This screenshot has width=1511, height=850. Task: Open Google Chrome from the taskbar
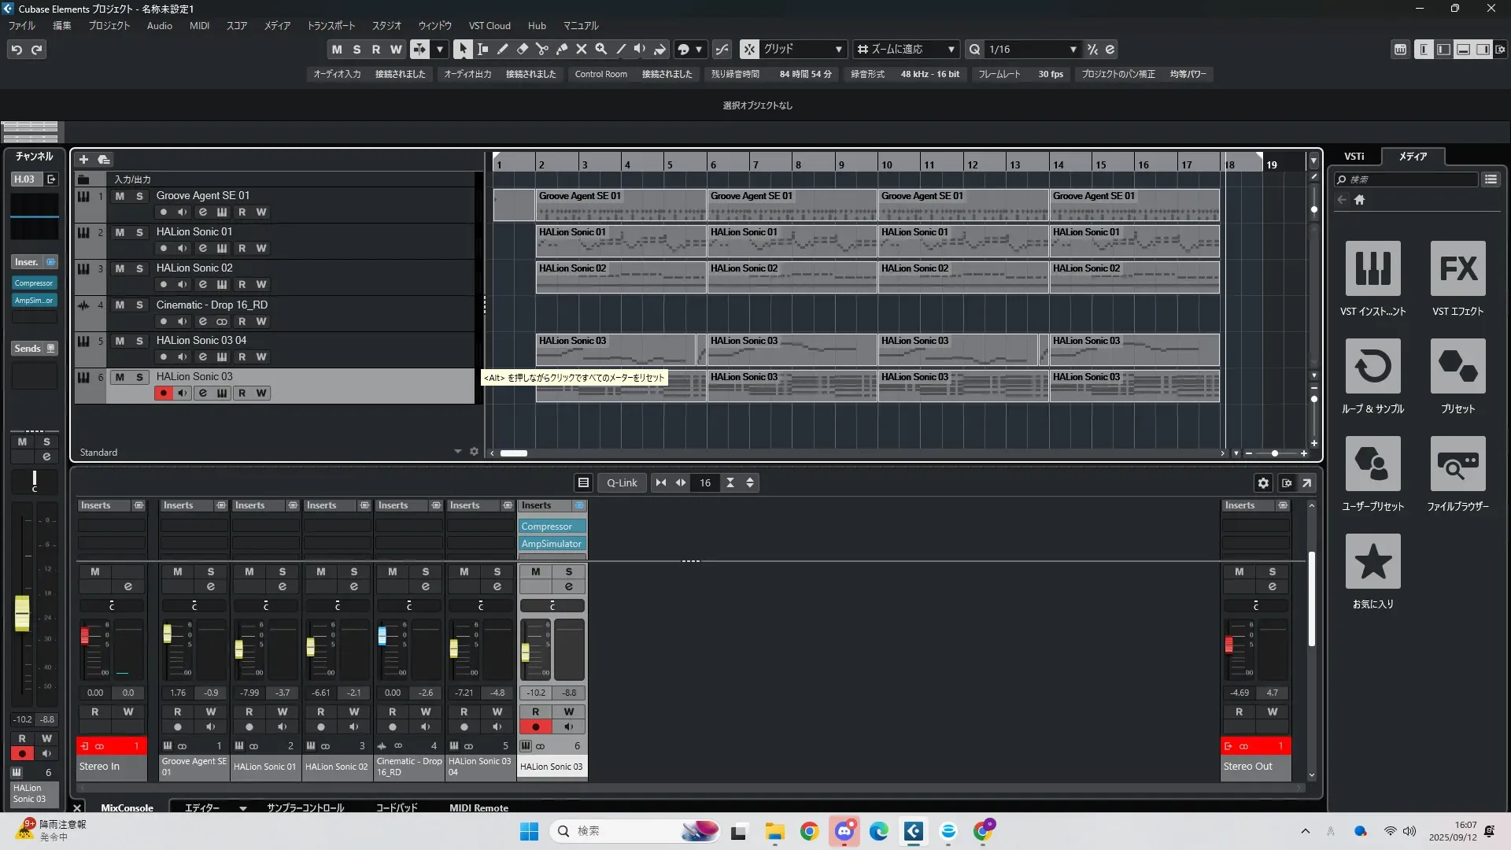click(x=809, y=831)
